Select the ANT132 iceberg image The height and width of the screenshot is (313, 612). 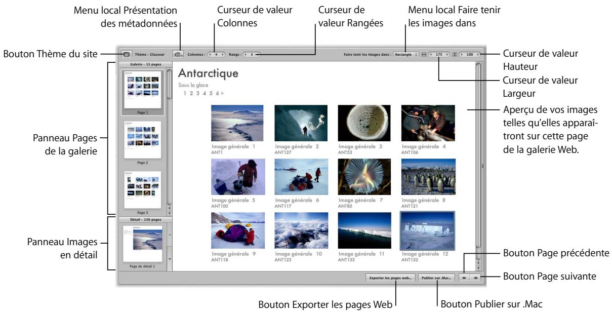pyautogui.click(x=427, y=230)
